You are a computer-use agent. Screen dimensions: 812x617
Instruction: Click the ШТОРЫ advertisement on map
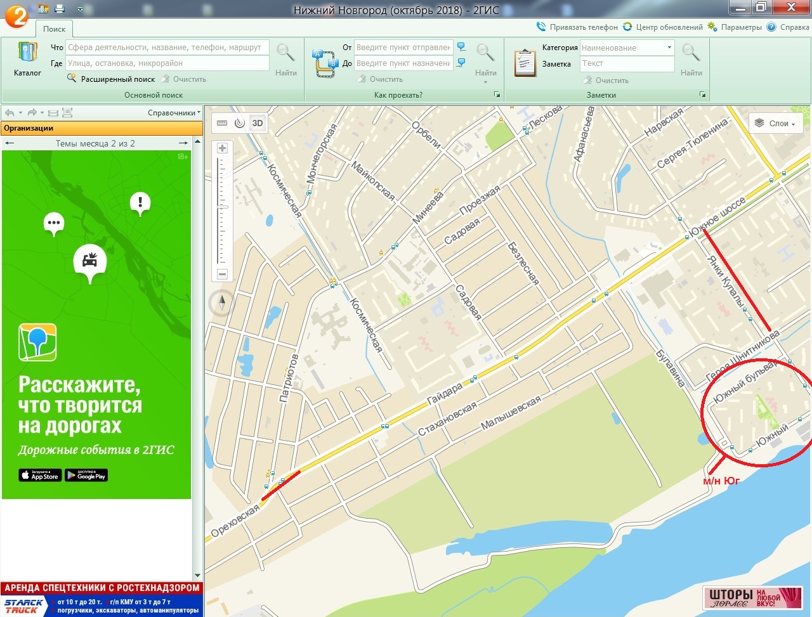[752, 597]
